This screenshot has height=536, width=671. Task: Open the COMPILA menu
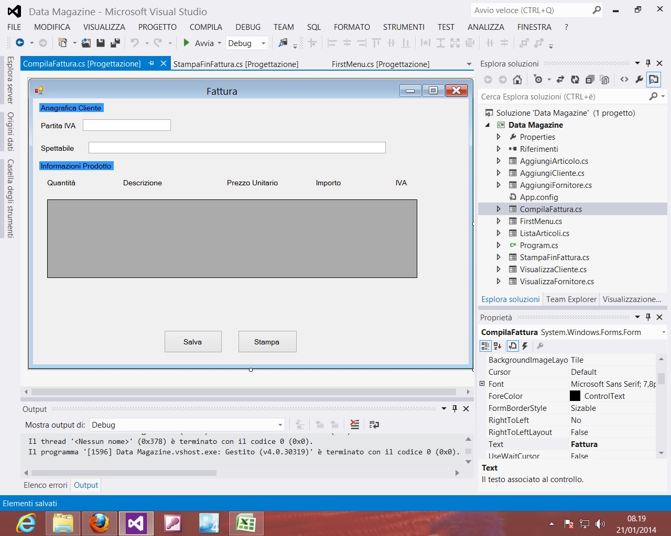click(x=205, y=27)
